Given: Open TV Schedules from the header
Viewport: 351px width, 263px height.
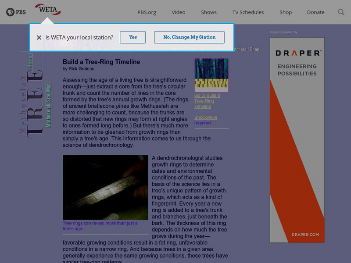Looking at the screenshot, I should 248,12.
